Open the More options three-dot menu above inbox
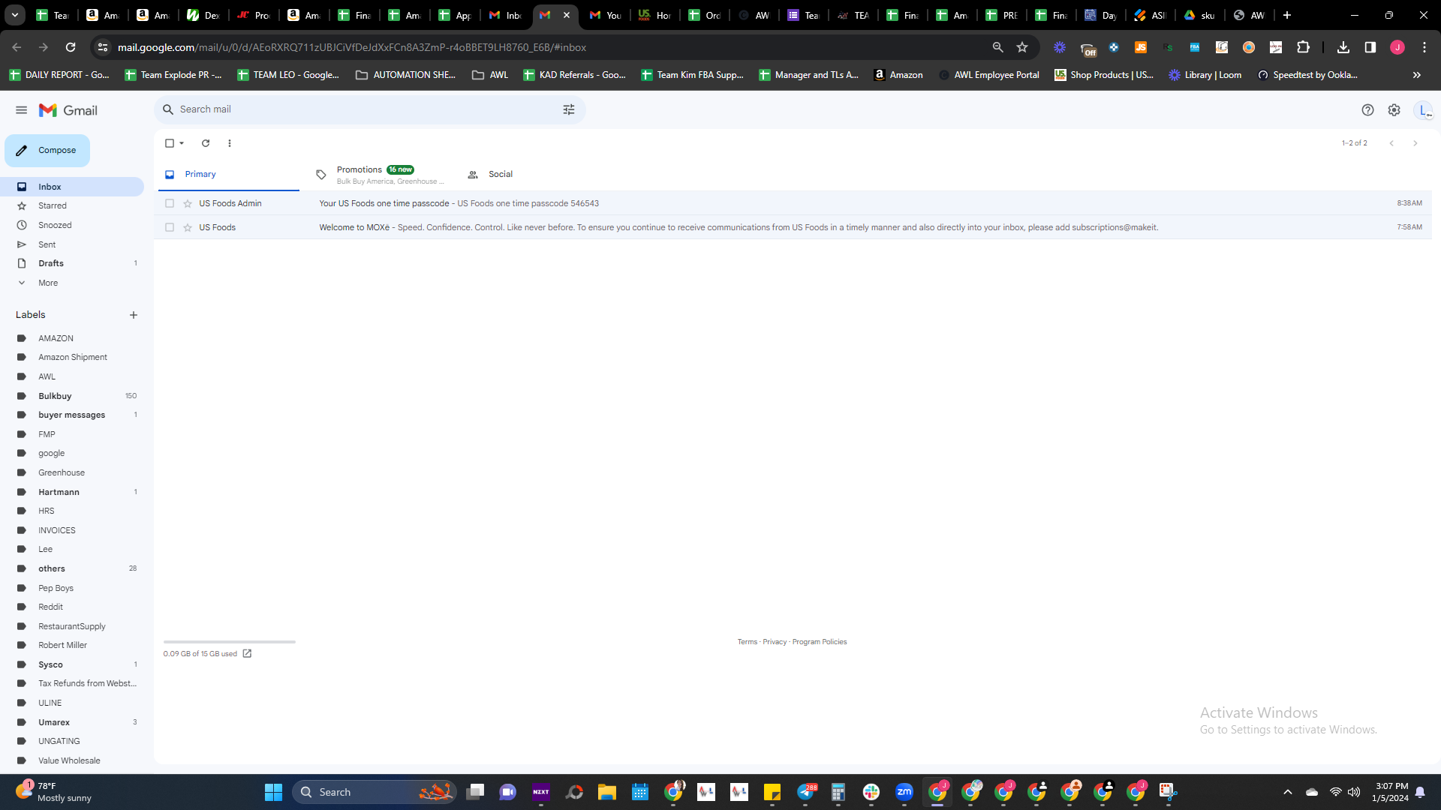Viewport: 1441px width, 810px height. coord(230,143)
